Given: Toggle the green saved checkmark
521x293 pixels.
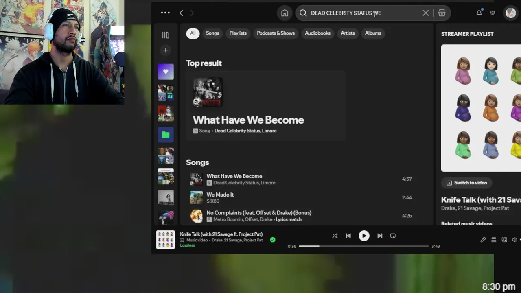Looking at the screenshot, I should click(x=273, y=240).
